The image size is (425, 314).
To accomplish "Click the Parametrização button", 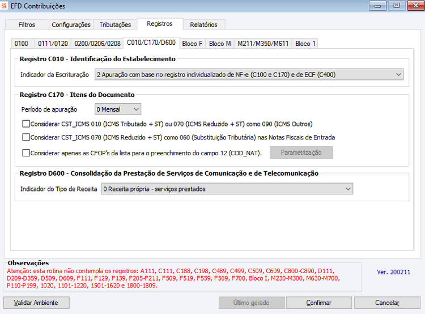I will tap(301, 152).
